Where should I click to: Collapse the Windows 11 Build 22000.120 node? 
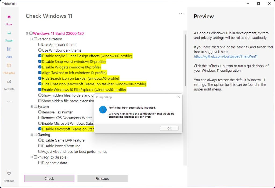coord(27,33)
